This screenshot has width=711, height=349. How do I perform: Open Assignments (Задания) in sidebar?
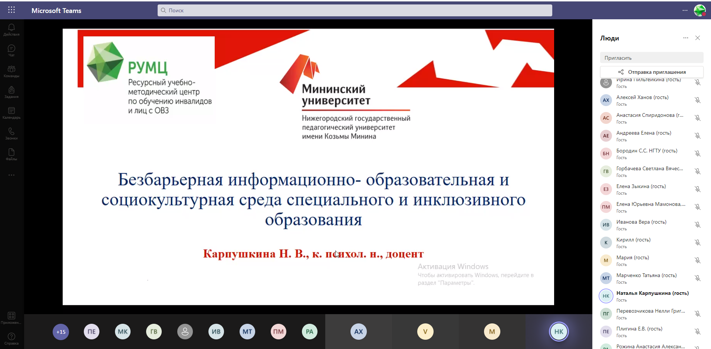[11, 92]
